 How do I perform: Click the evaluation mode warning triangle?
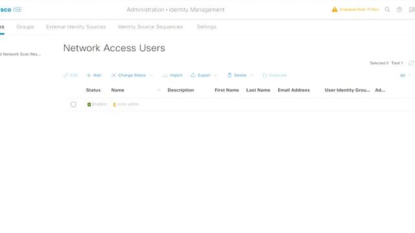click(335, 10)
